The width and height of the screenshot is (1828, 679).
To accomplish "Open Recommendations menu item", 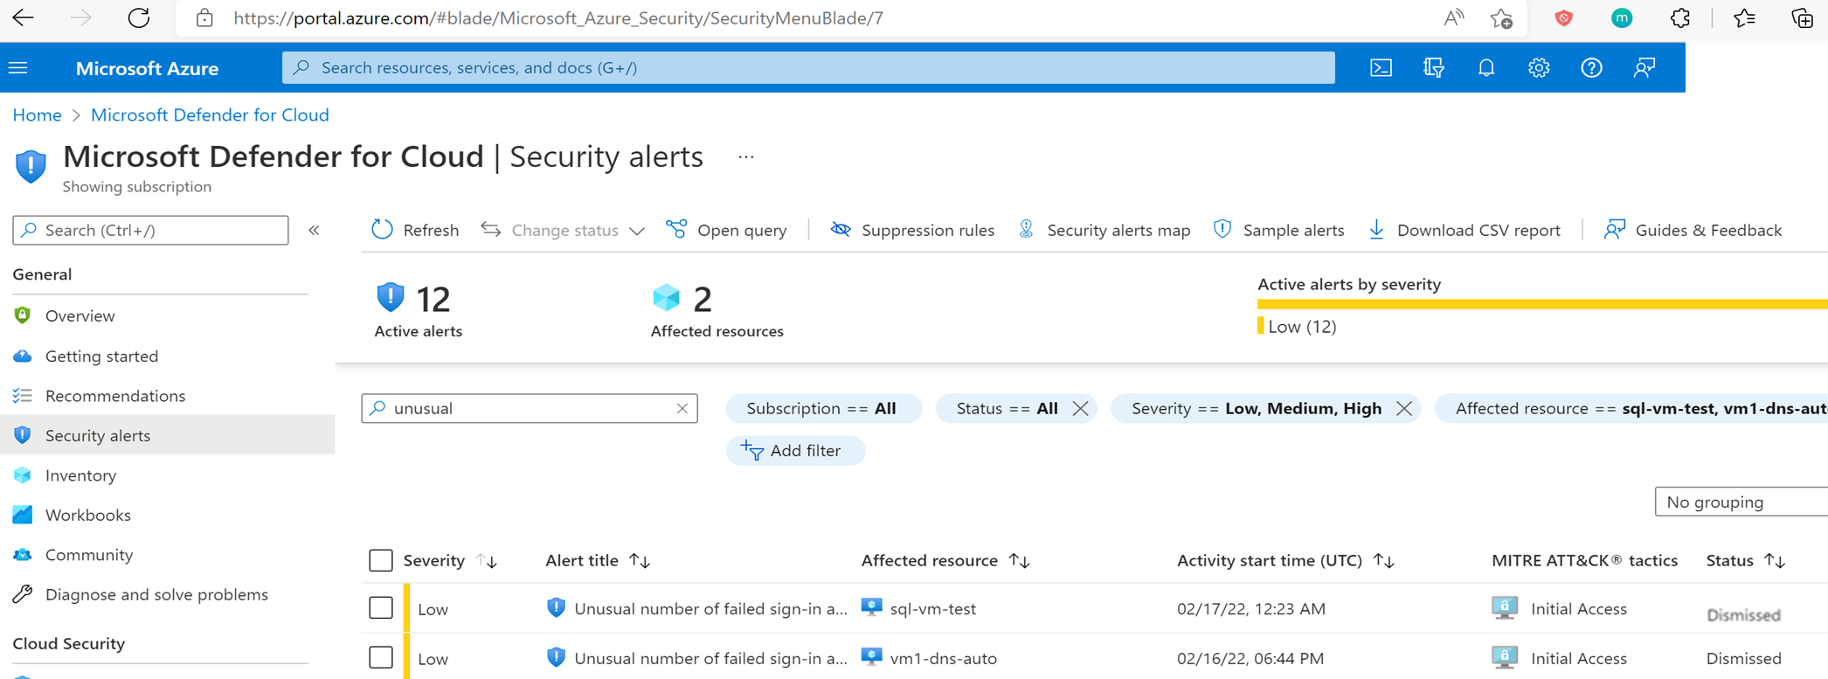I will point(115,396).
